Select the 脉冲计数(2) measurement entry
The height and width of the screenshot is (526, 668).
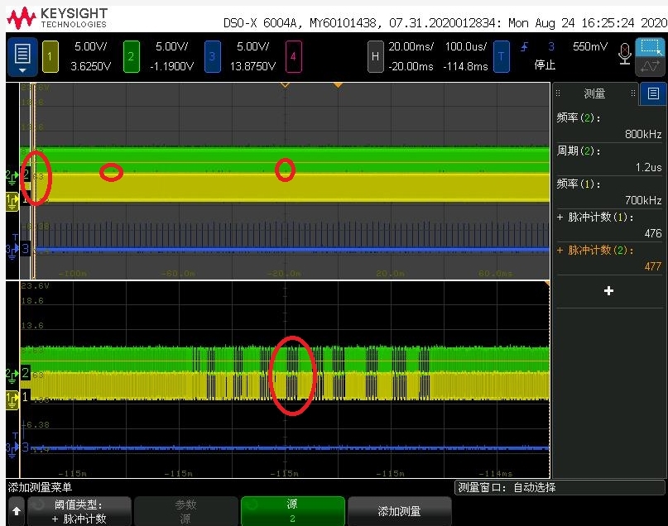(608, 258)
